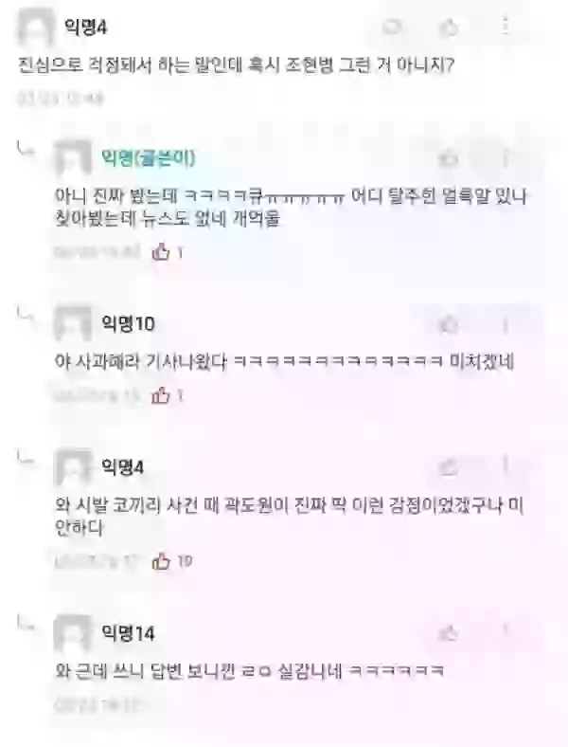Open more options on 익명14 reply
This screenshot has width=568, height=747.
point(506,632)
